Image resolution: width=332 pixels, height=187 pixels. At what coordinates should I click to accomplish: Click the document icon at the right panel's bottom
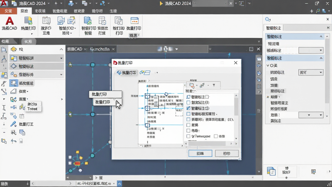271,171
